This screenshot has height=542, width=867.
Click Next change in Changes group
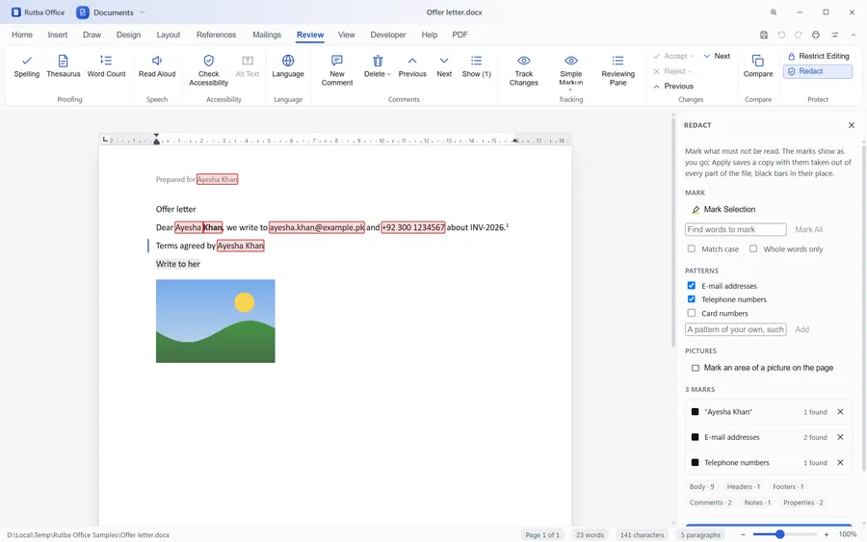[717, 56]
